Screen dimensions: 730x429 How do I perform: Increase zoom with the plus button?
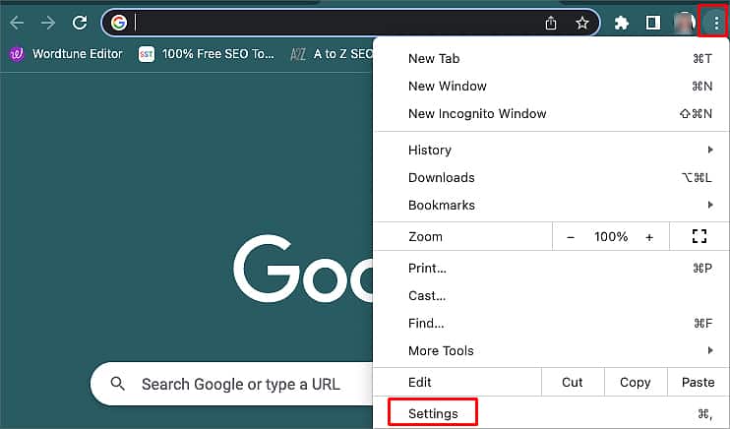click(x=649, y=237)
